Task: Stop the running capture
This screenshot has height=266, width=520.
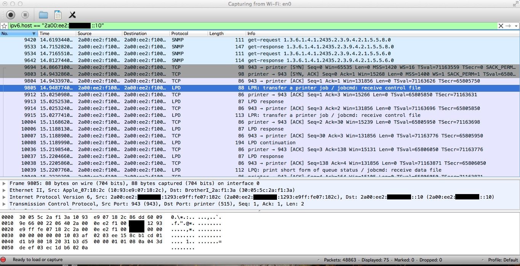Action: tap(25, 15)
